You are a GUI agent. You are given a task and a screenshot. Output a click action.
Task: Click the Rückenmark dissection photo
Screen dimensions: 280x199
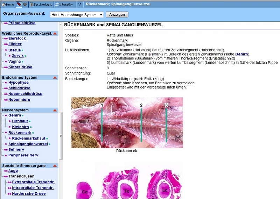[x=127, y=122]
